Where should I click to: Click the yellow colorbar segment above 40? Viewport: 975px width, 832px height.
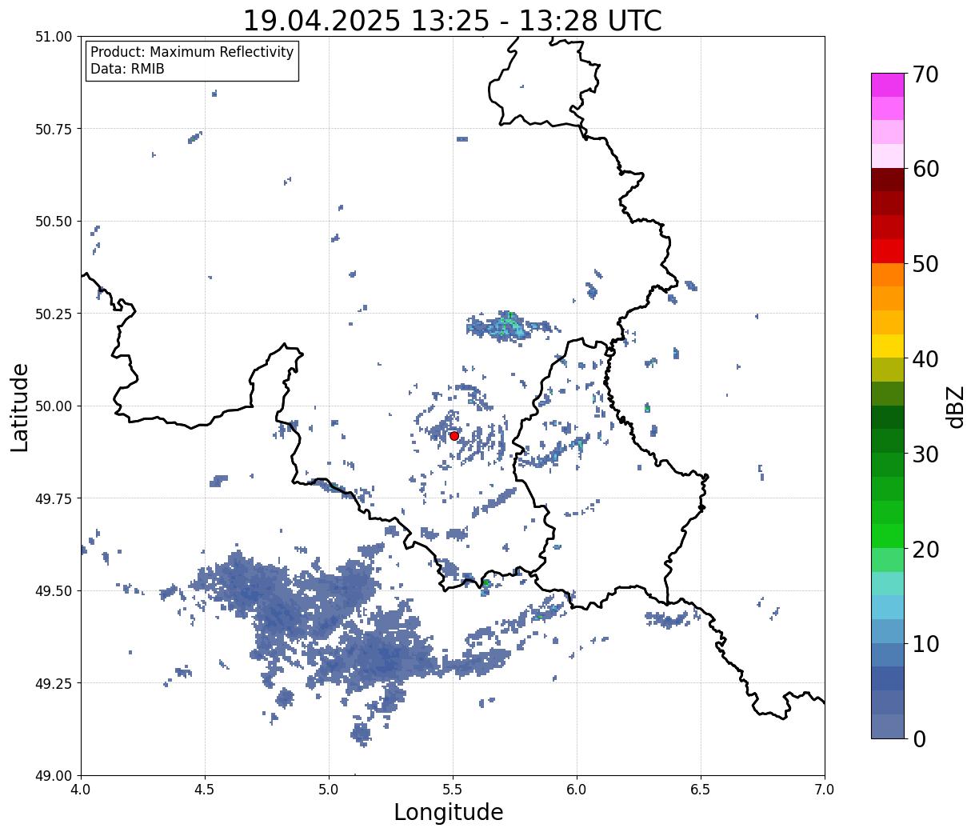point(888,346)
